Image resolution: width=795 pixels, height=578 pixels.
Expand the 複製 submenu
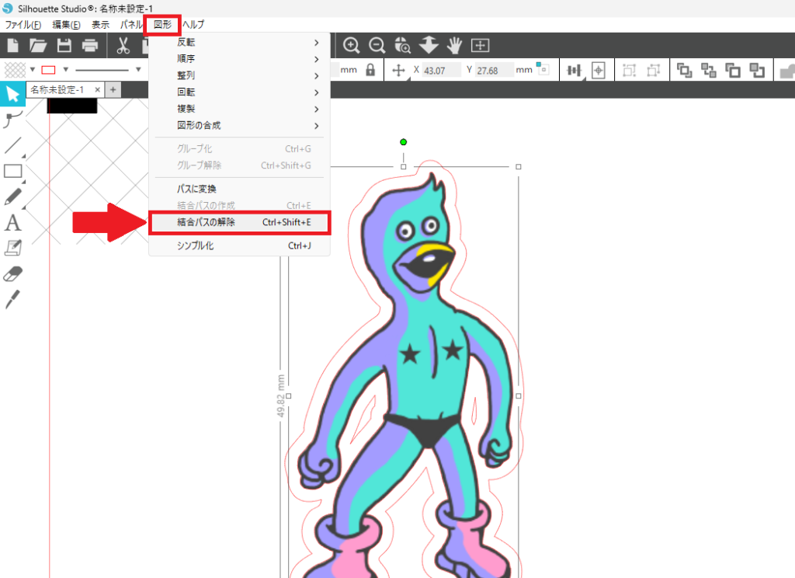tap(239, 109)
